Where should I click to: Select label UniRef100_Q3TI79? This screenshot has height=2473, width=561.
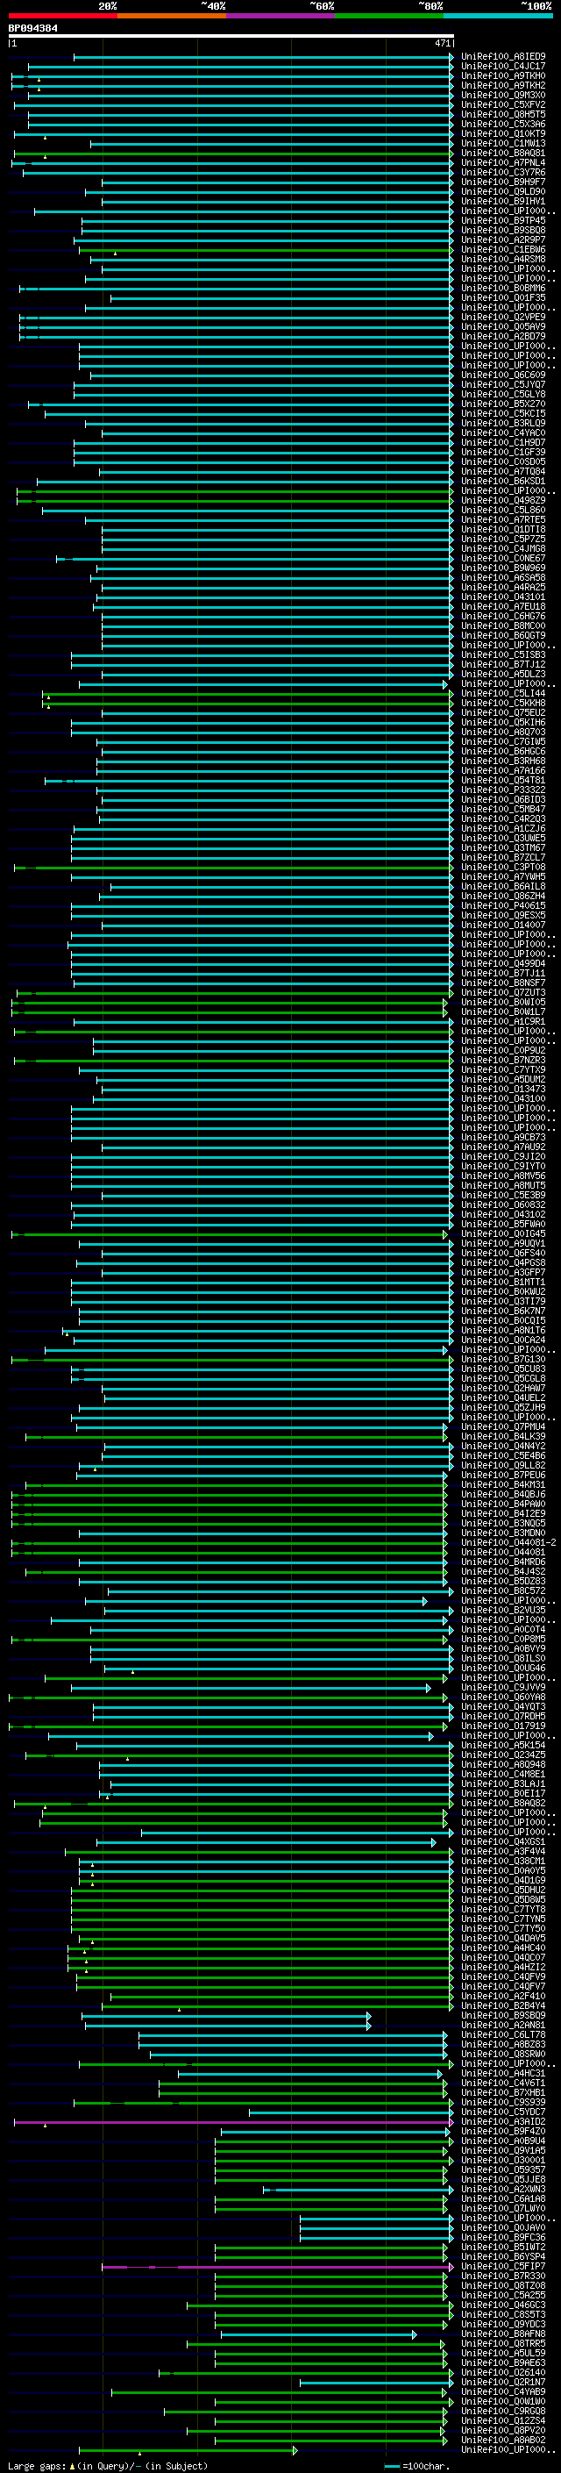502,1302
